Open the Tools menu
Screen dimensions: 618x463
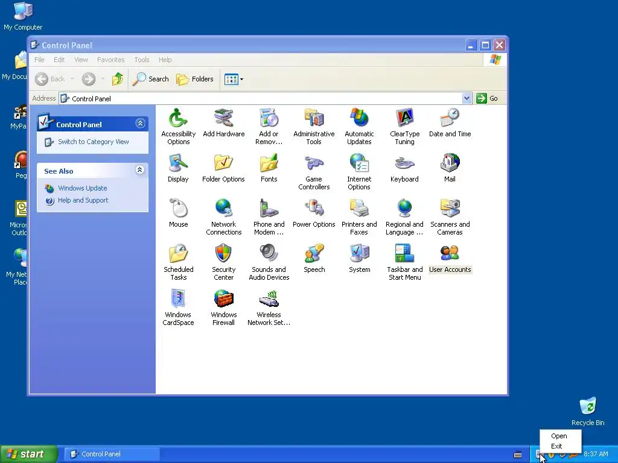[141, 60]
